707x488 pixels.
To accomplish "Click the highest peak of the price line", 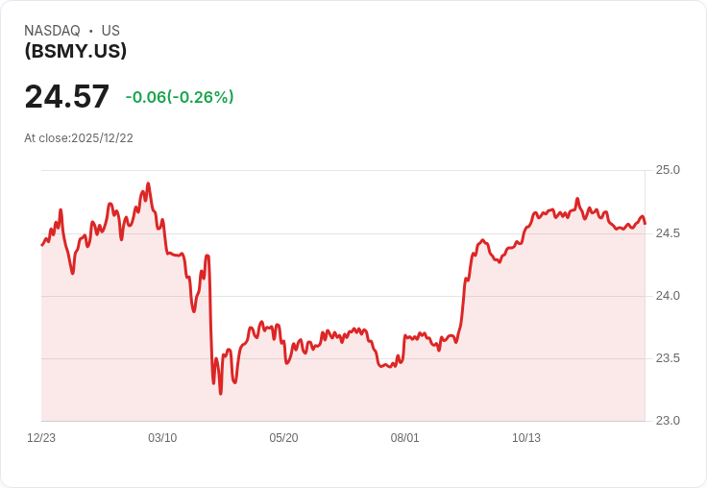I will pos(148,183).
